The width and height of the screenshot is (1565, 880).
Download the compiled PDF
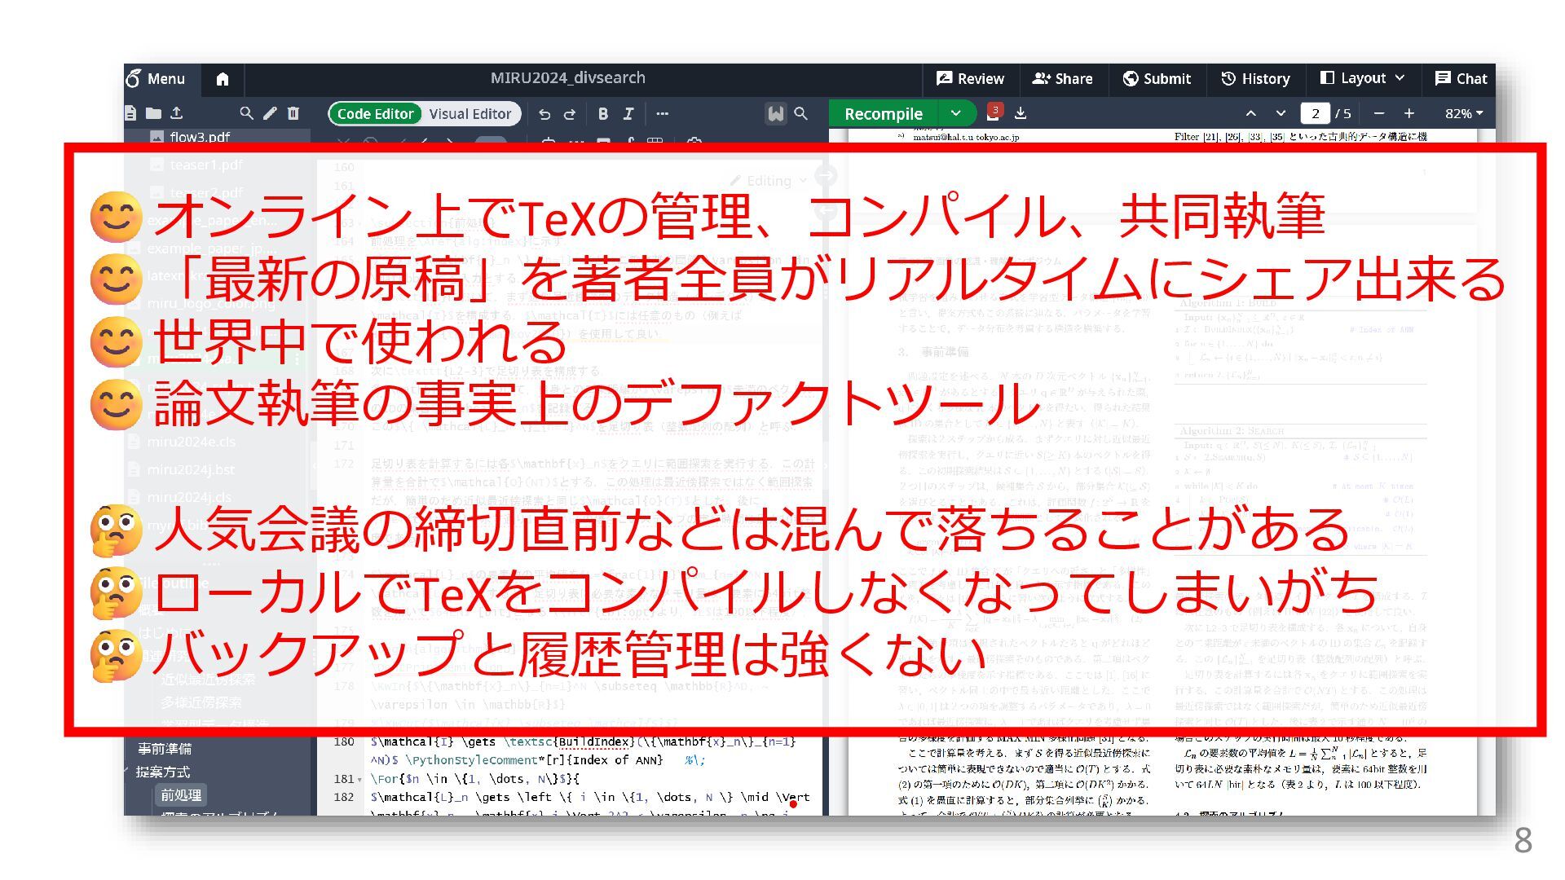point(1021,114)
